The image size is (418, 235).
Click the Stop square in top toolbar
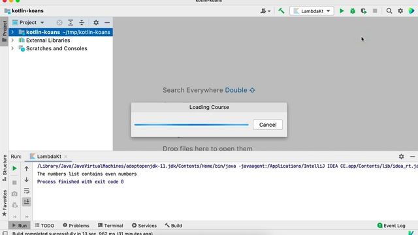pyautogui.click(x=375, y=11)
